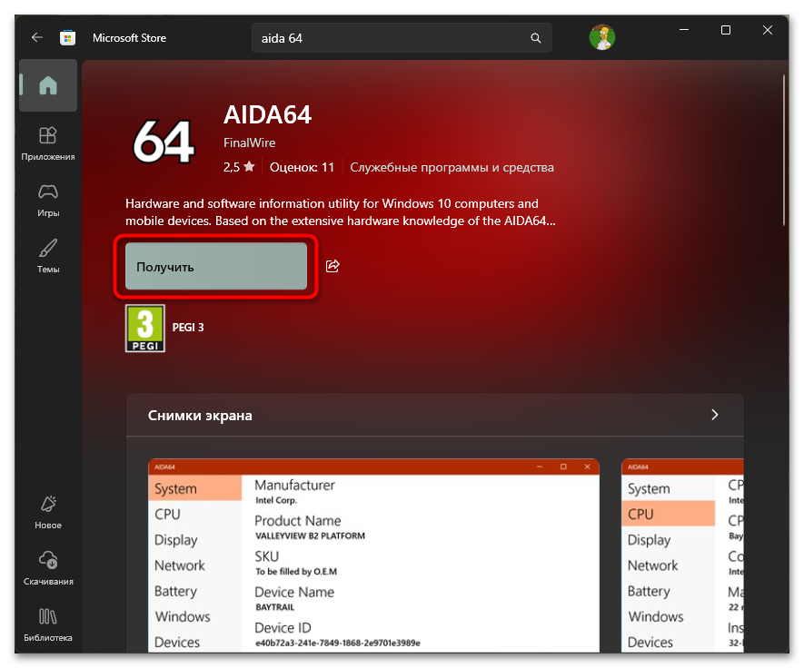
Task: Open the Служебные программы и средства category
Action: click(x=452, y=168)
